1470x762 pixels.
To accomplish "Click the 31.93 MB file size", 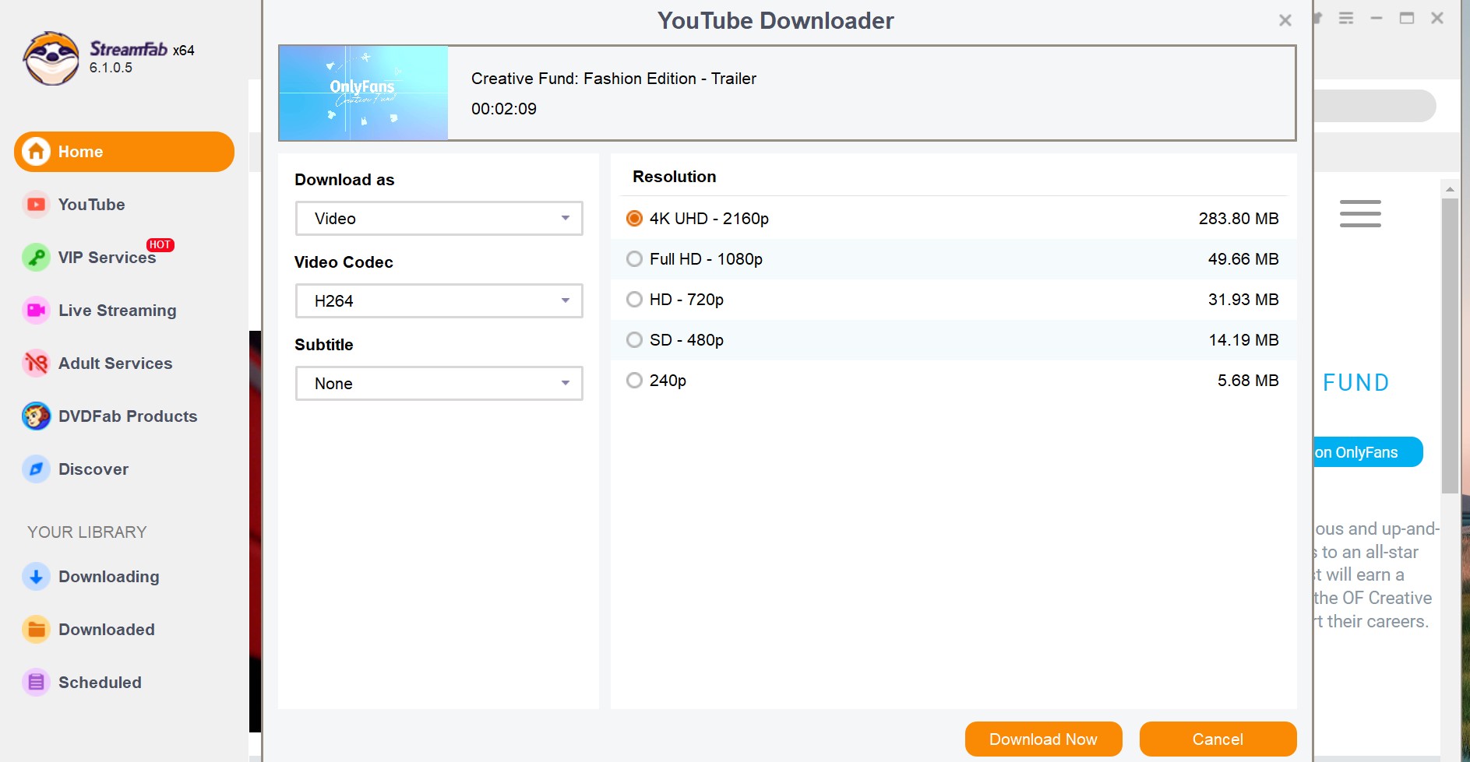I will (1243, 300).
